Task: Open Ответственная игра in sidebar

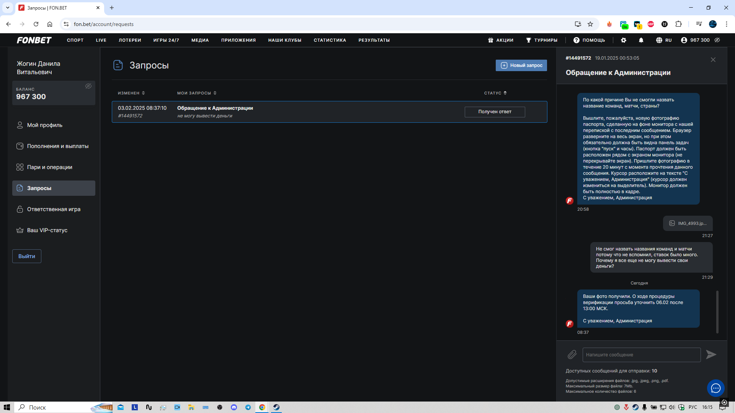Action: (54, 209)
